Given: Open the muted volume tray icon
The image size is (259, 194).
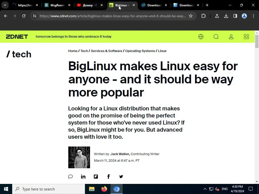Looking at the screenshot, I should click(217, 189).
